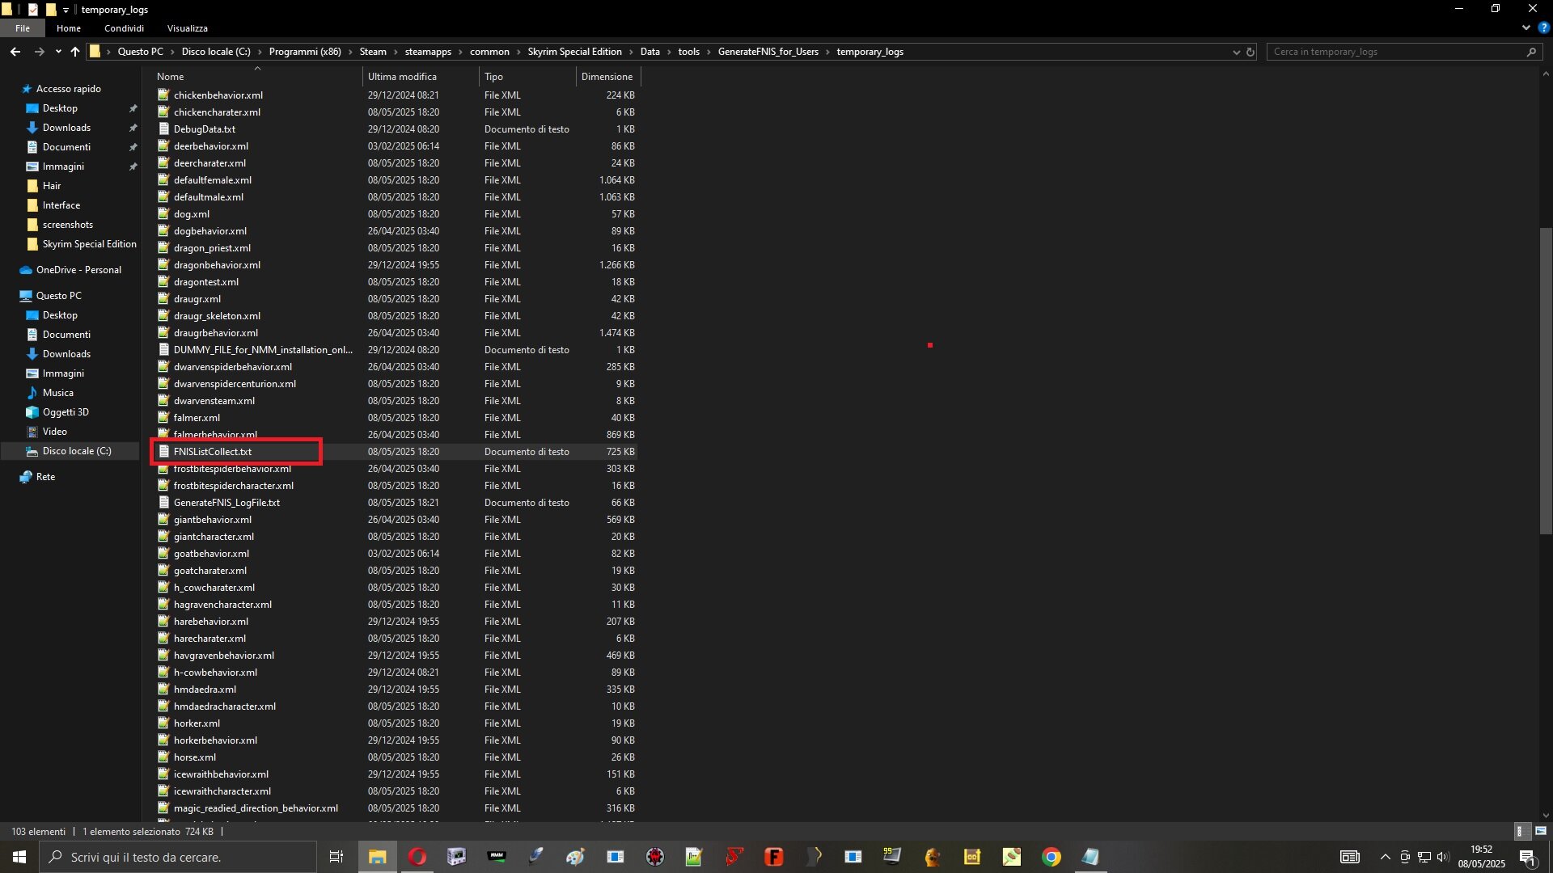This screenshot has height=873, width=1553.
Task: Open screenshots folder in the sidebar
Action: pyautogui.click(x=68, y=225)
